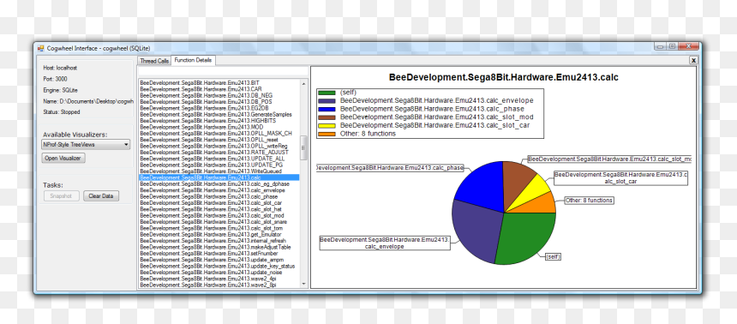The width and height of the screenshot is (737, 324).
Task: Click the function list scroll down arrow
Action: click(x=303, y=284)
